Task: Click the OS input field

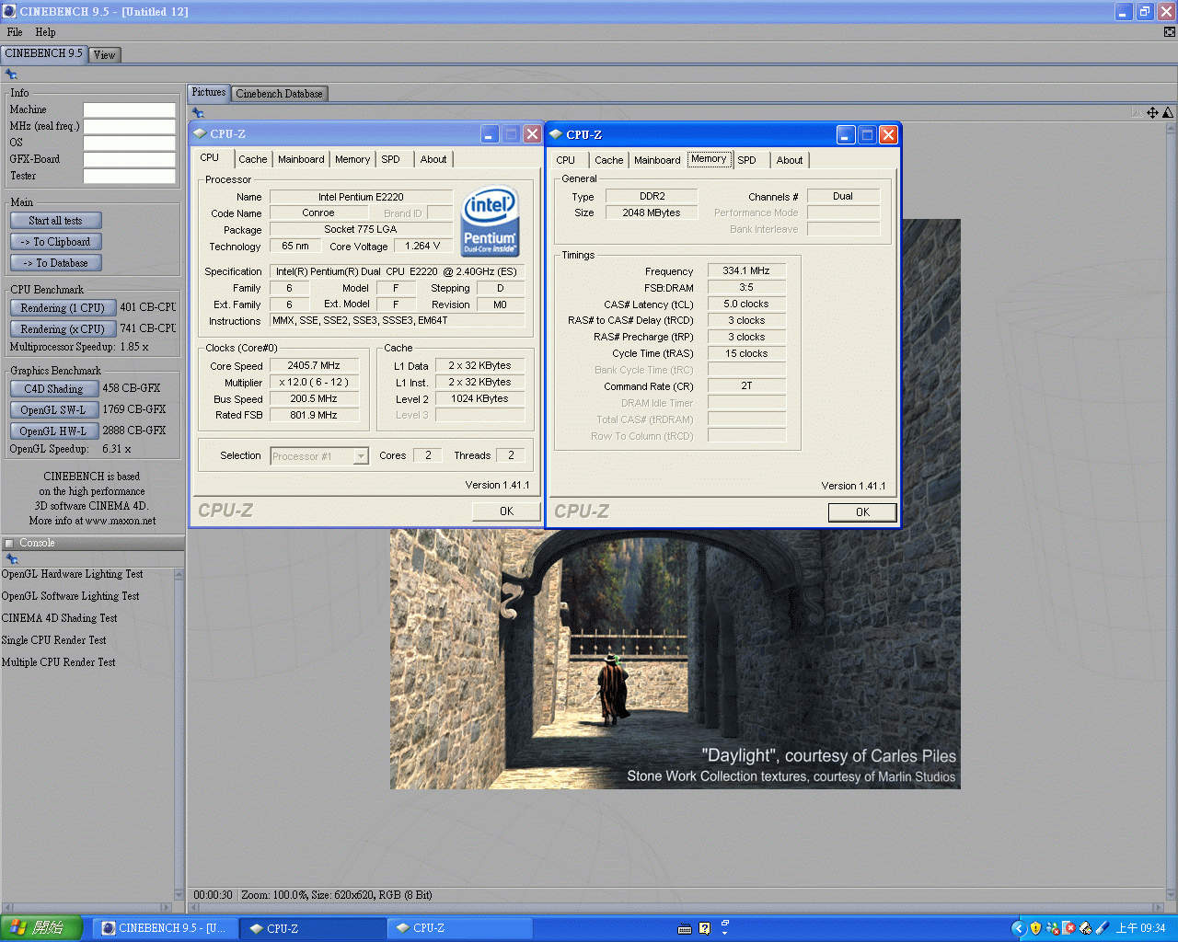Action: (130, 143)
